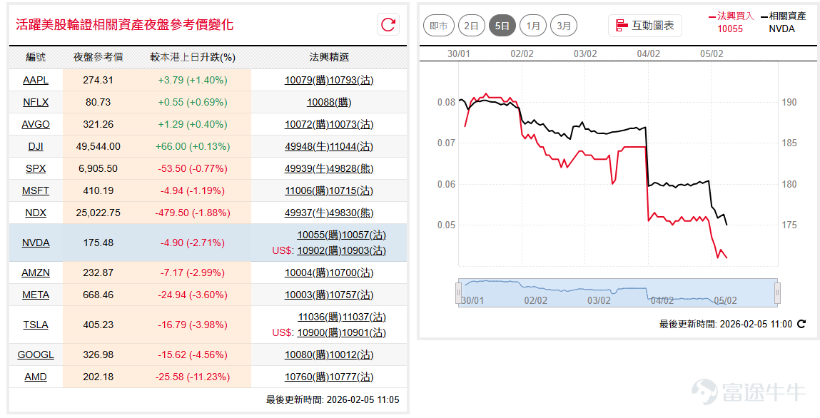
Task: Open bull contract 49948(牛) for DJI
Action: [x=306, y=146]
